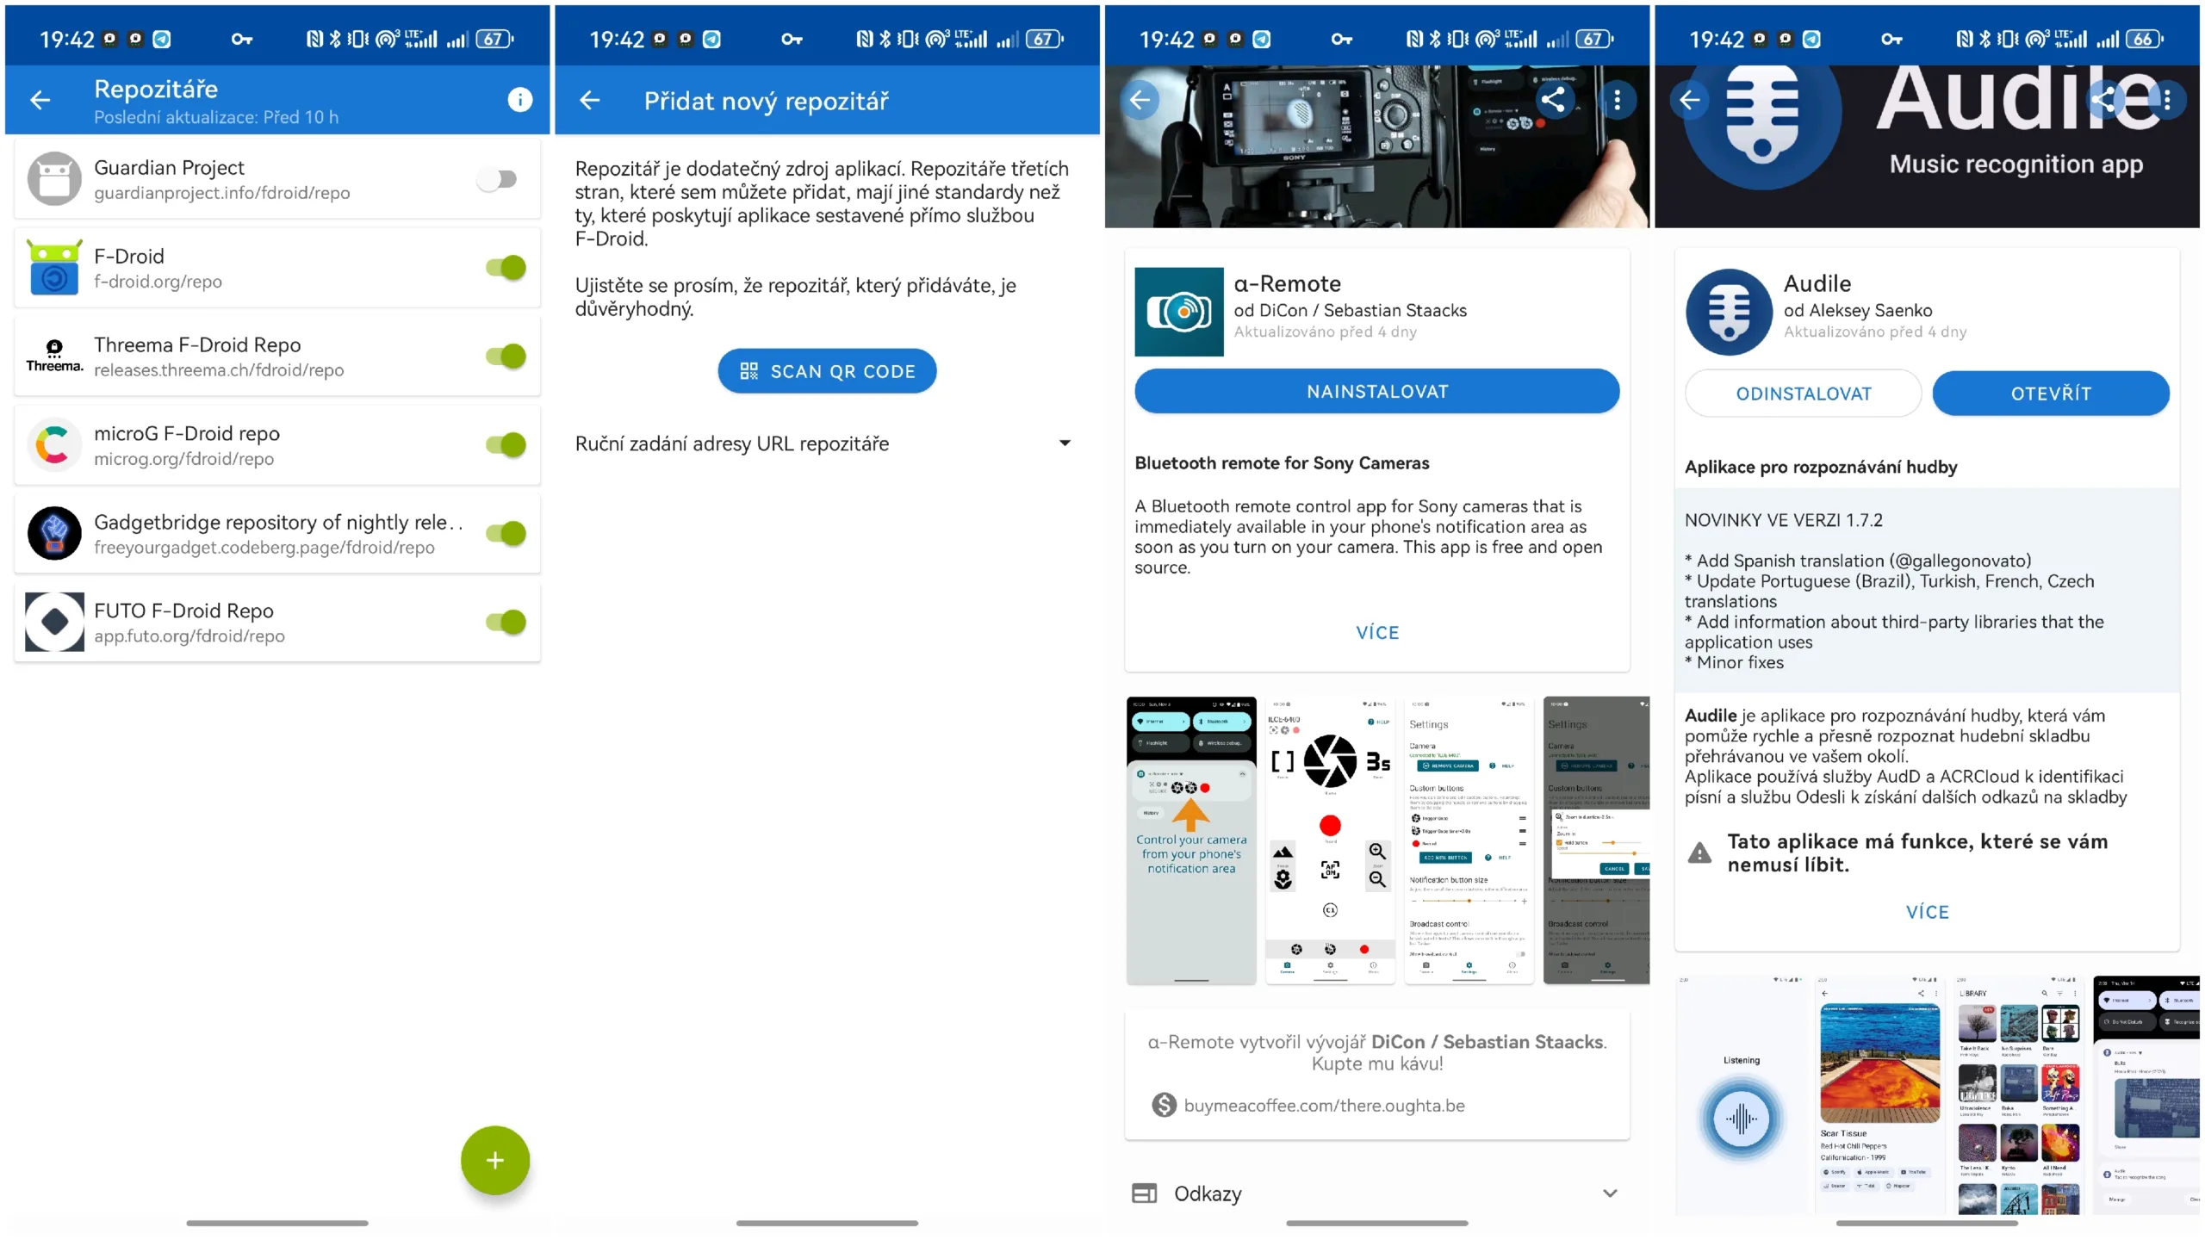2205x1240 pixels.
Task: Select 'releases.threema.ch/fdroid/repo' address text
Action: point(219,370)
